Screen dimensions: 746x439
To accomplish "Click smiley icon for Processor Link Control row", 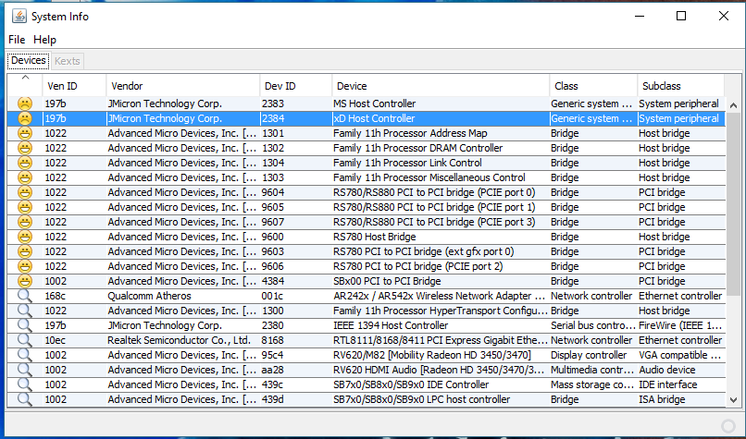I will [25, 163].
